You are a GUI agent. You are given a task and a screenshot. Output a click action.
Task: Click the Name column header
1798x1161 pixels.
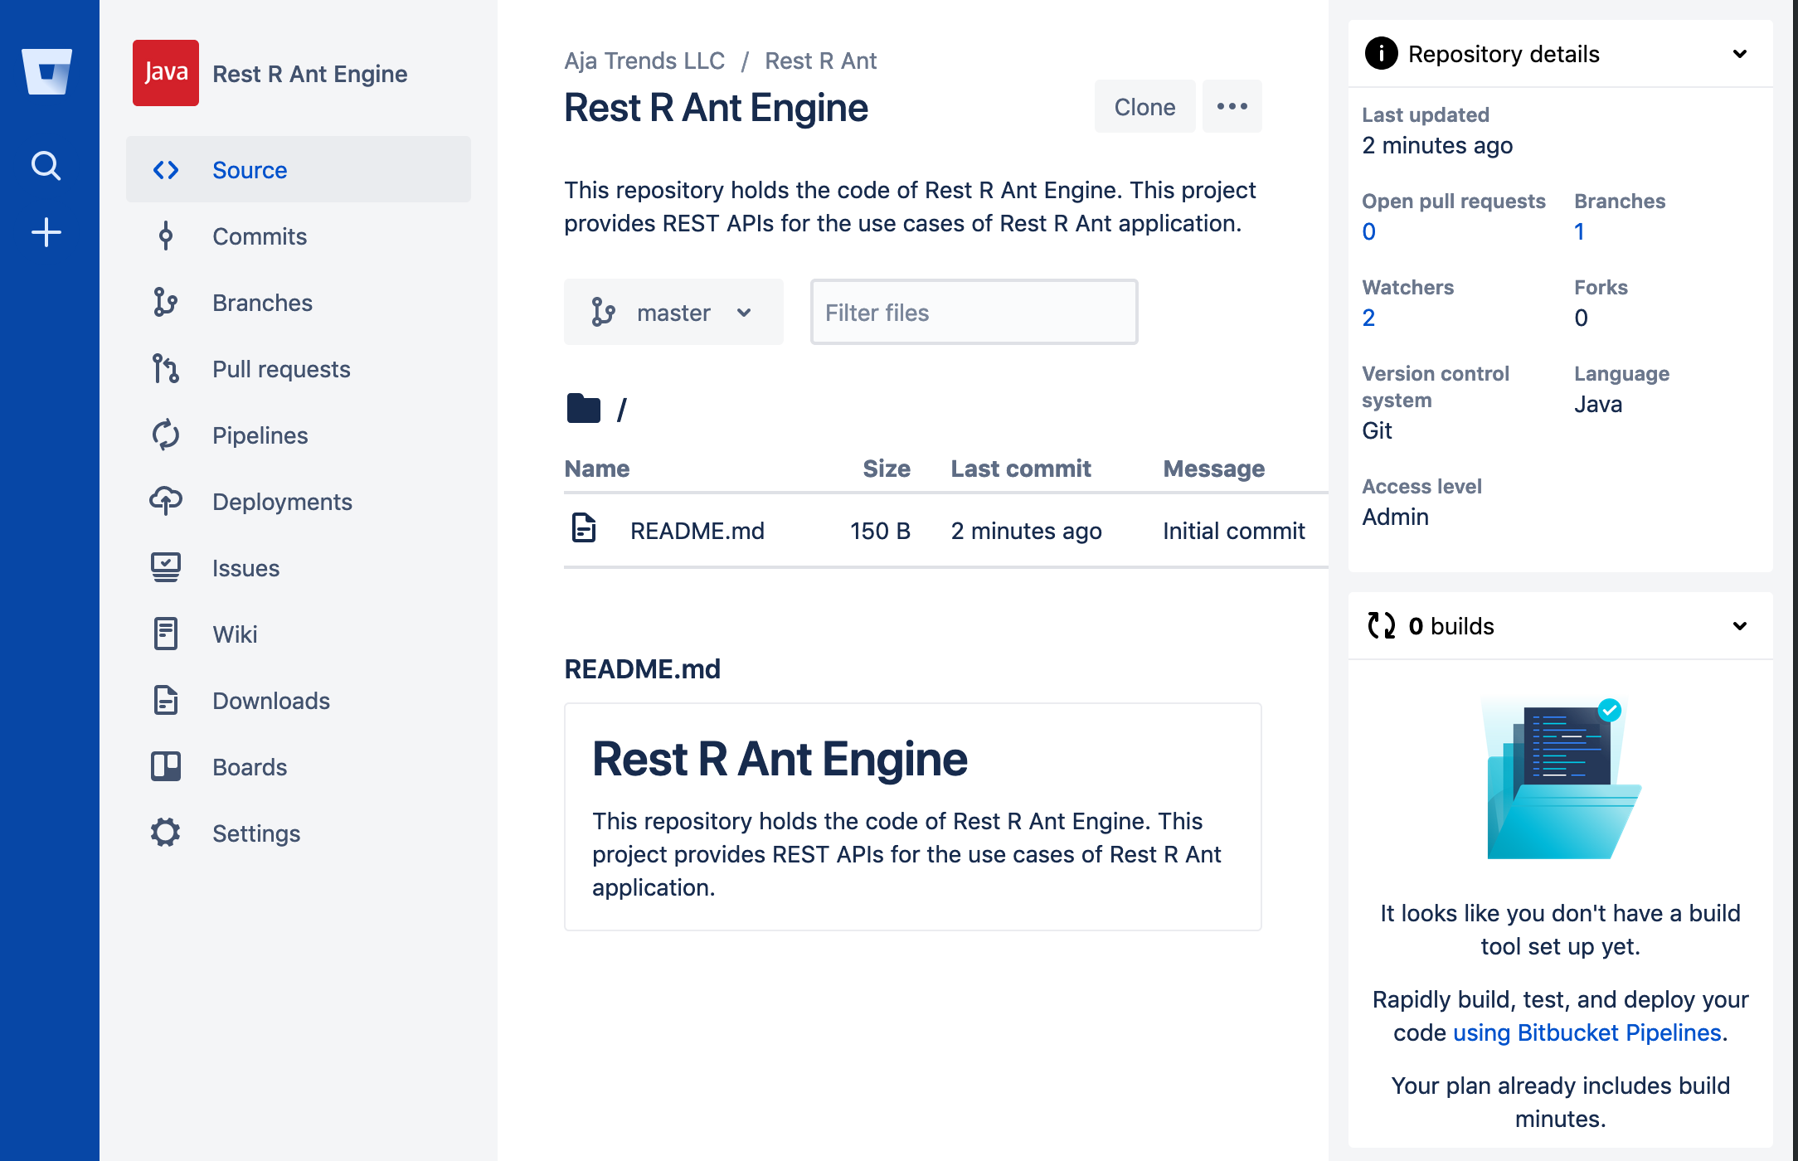597,469
